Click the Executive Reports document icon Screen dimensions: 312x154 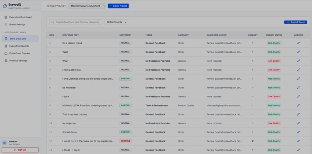[6, 46]
